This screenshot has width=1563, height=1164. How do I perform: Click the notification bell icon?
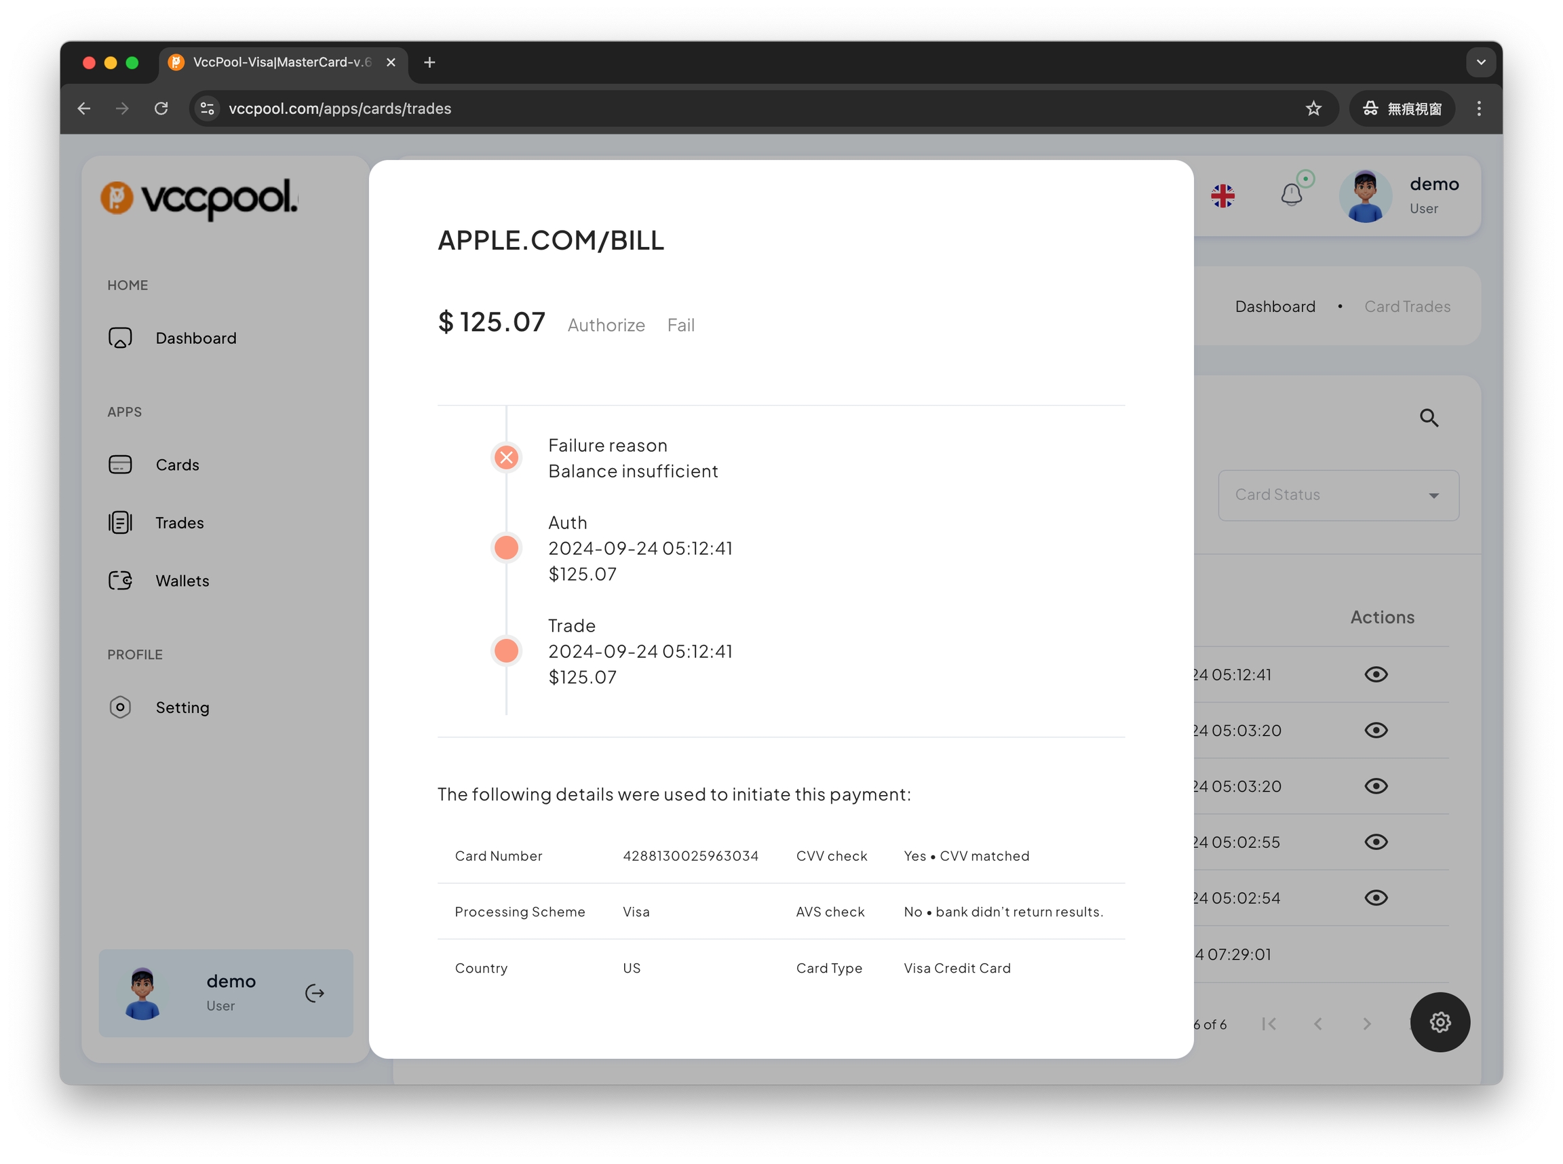click(1291, 194)
